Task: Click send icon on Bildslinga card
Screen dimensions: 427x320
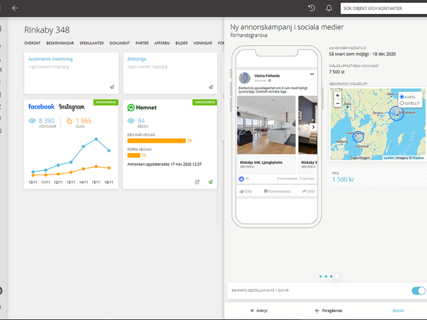Action: (210, 87)
